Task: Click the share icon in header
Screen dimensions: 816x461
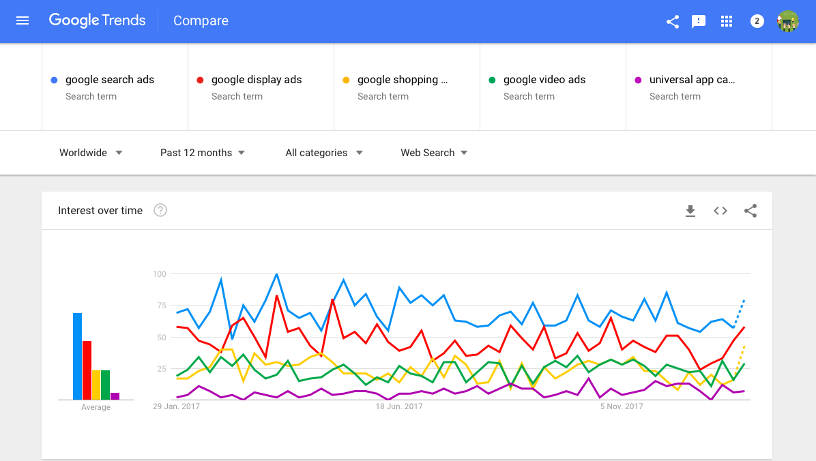Action: coord(673,21)
